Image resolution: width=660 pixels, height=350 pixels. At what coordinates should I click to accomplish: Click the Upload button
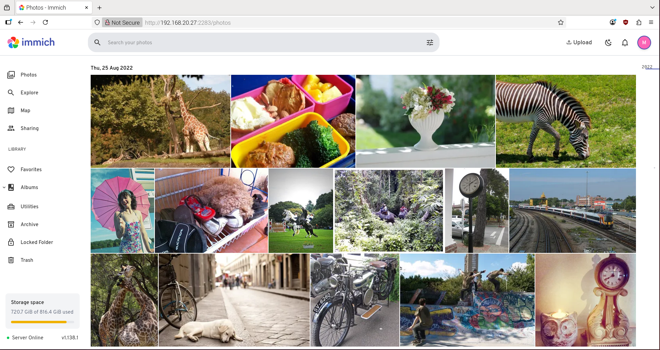point(579,43)
